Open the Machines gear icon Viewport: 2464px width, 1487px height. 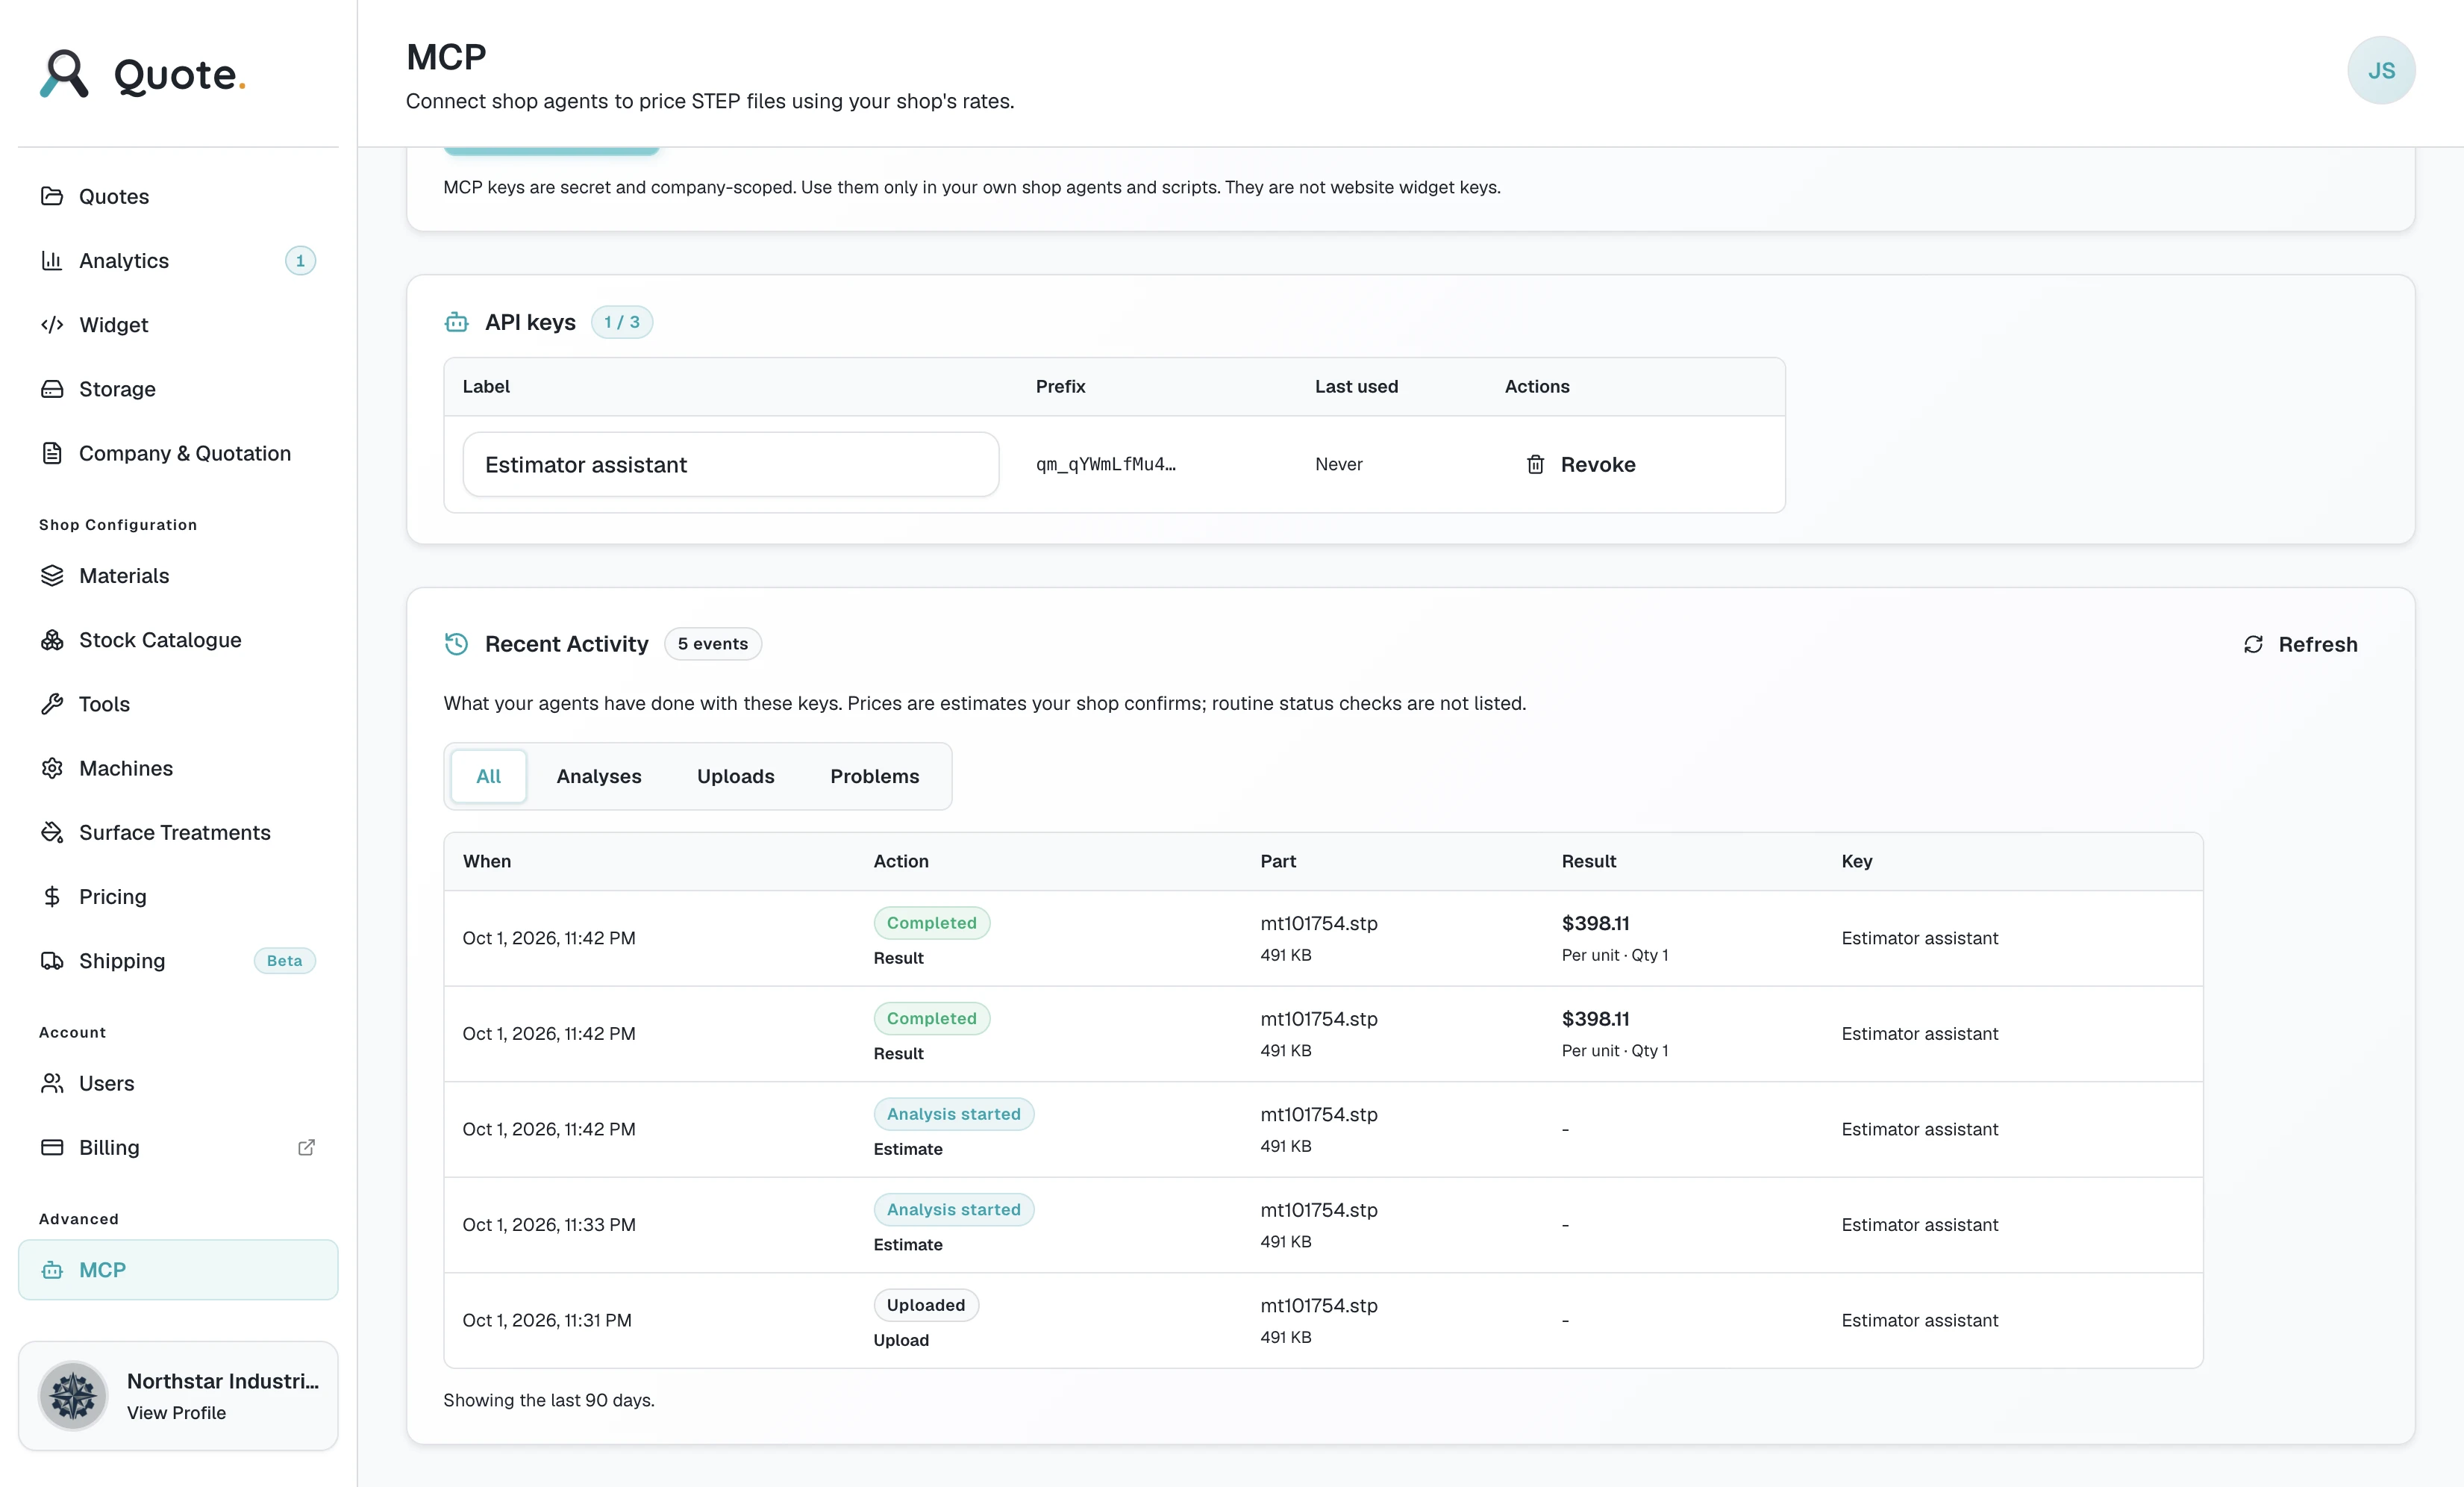tap(52, 767)
